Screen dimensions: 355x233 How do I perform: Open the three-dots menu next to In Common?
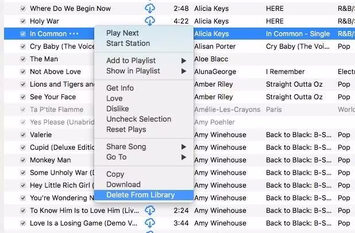[74, 34]
